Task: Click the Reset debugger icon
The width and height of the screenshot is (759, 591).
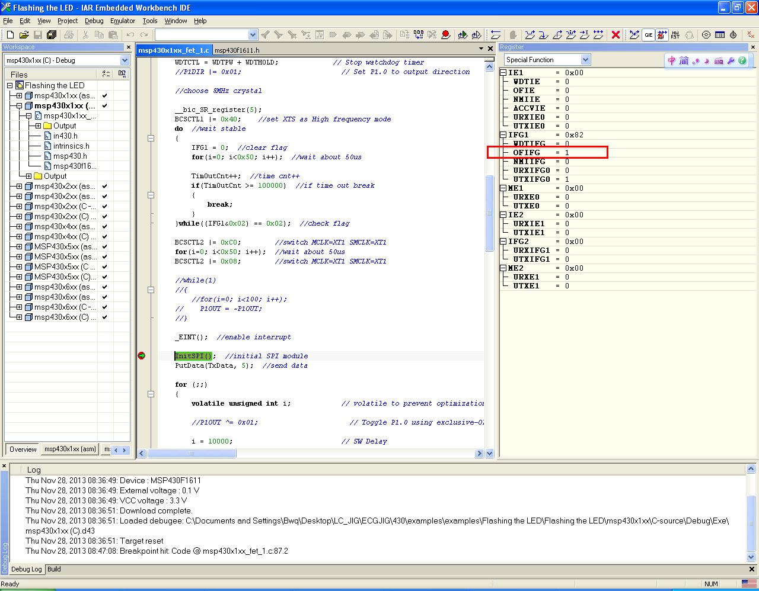Action: 496,35
